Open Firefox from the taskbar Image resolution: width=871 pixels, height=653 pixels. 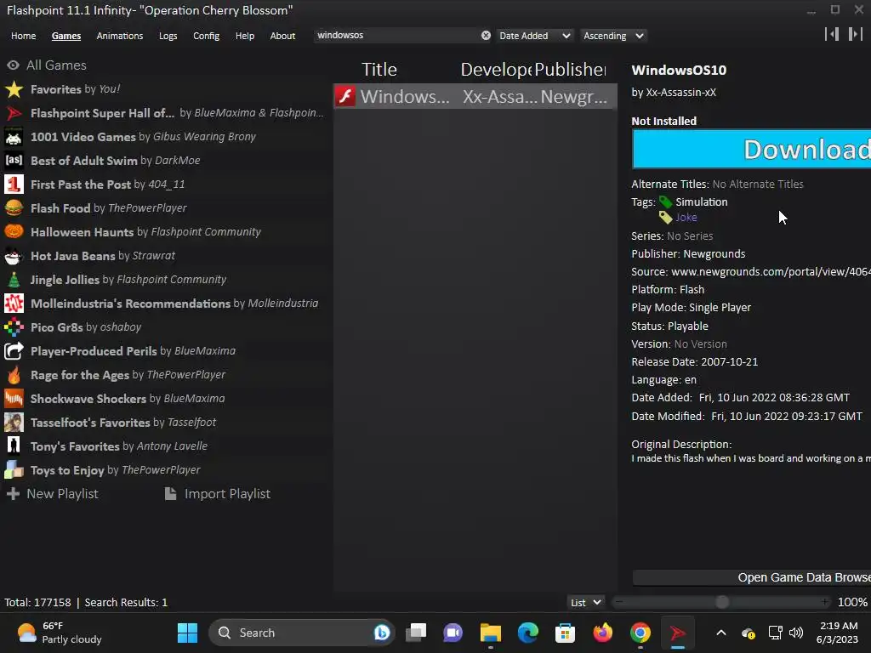[x=603, y=633]
